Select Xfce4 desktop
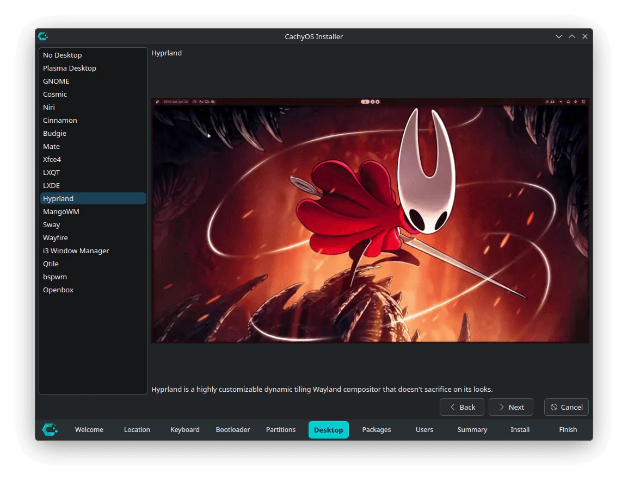 93,160
